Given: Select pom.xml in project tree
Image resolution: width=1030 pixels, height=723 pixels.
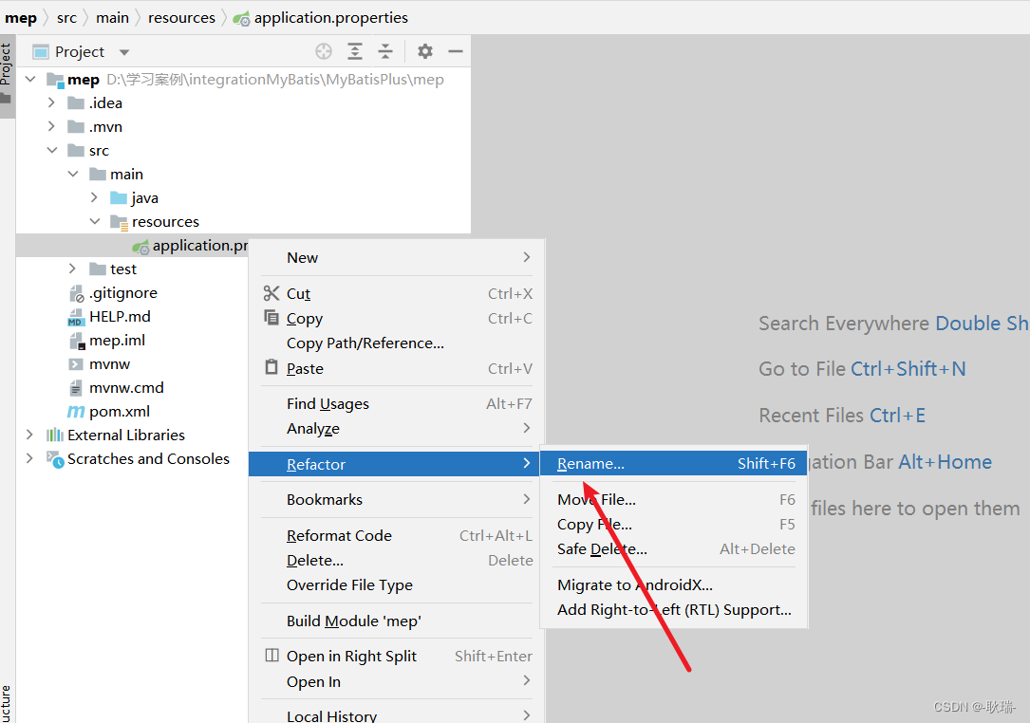Looking at the screenshot, I should point(120,411).
